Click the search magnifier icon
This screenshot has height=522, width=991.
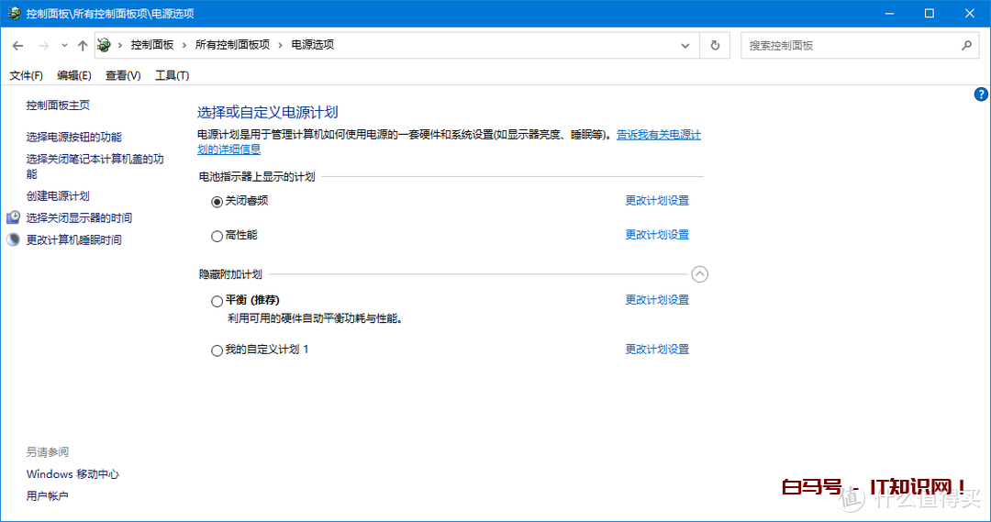tap(966, 46)
